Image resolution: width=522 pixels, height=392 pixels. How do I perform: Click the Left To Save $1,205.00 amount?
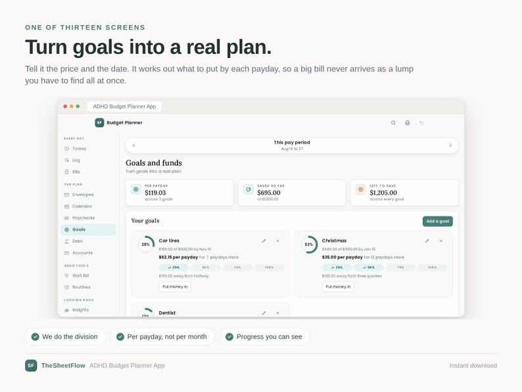click(x=383, y=193)
